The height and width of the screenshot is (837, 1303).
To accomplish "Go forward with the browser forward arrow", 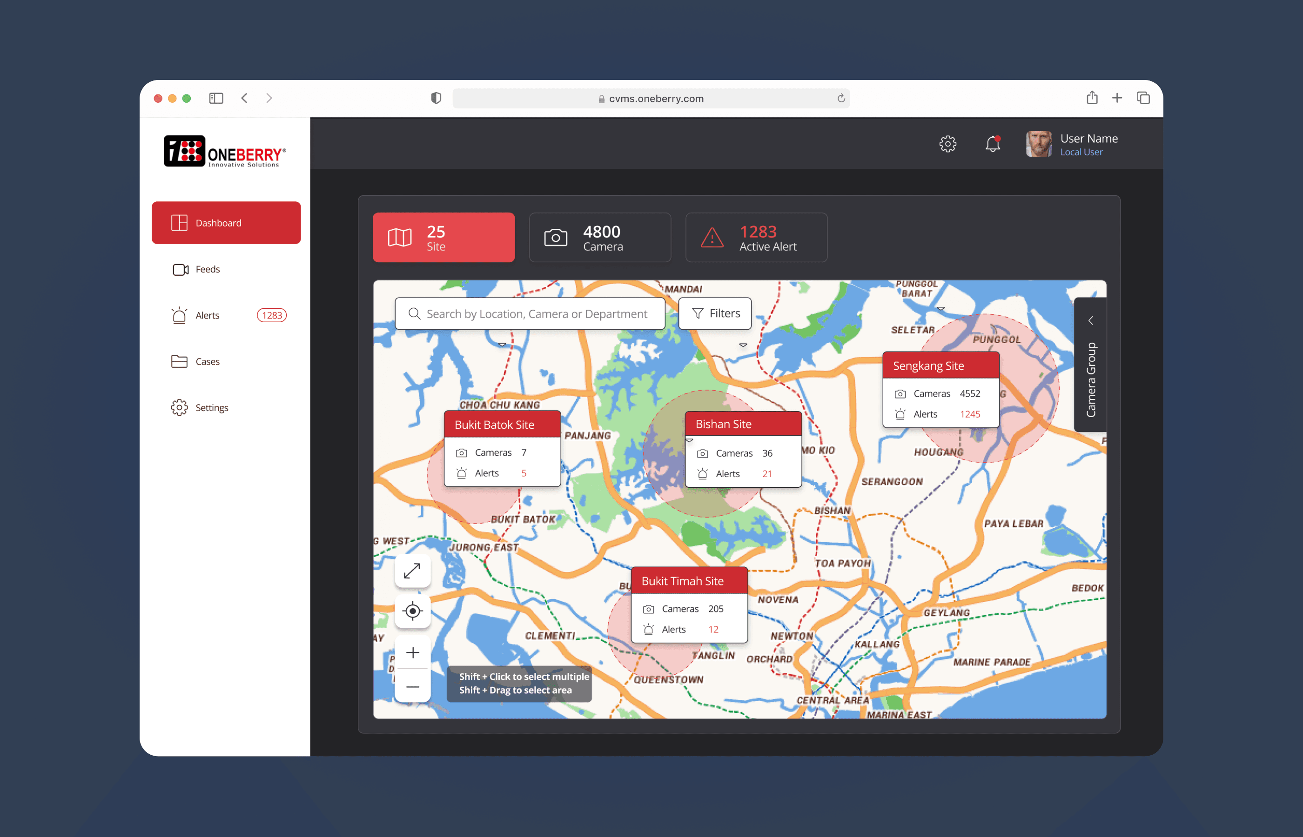I will (269, 98).
